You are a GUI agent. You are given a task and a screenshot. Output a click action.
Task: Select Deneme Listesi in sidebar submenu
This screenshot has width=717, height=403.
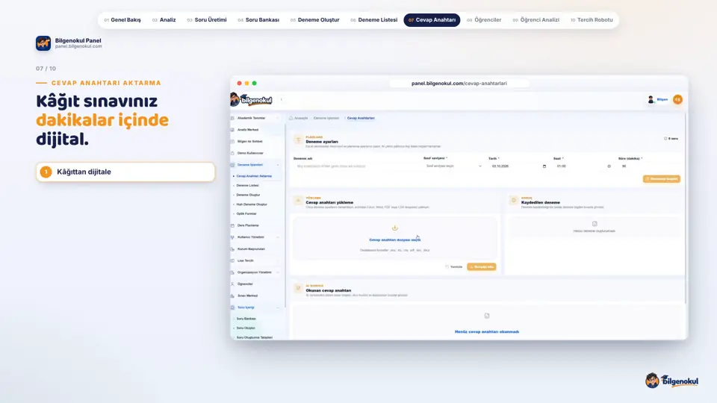(x=247, y=186)
